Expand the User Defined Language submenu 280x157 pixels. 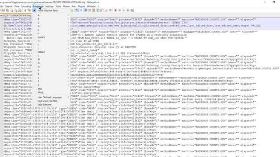pyautogui.click(x=52, y=97)
